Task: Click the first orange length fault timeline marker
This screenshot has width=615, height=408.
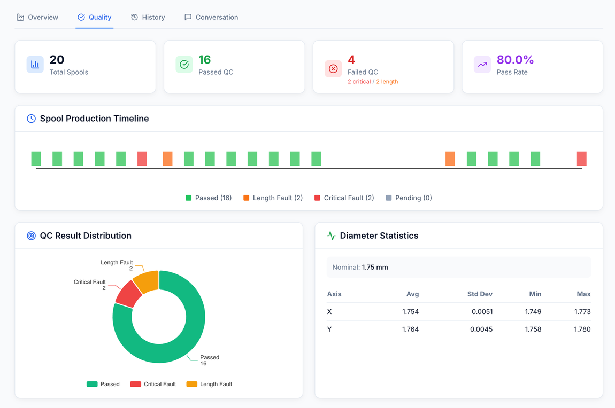Action: [167, 159]
